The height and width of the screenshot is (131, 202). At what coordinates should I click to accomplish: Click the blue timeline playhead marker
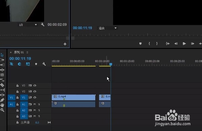[111, 64]
